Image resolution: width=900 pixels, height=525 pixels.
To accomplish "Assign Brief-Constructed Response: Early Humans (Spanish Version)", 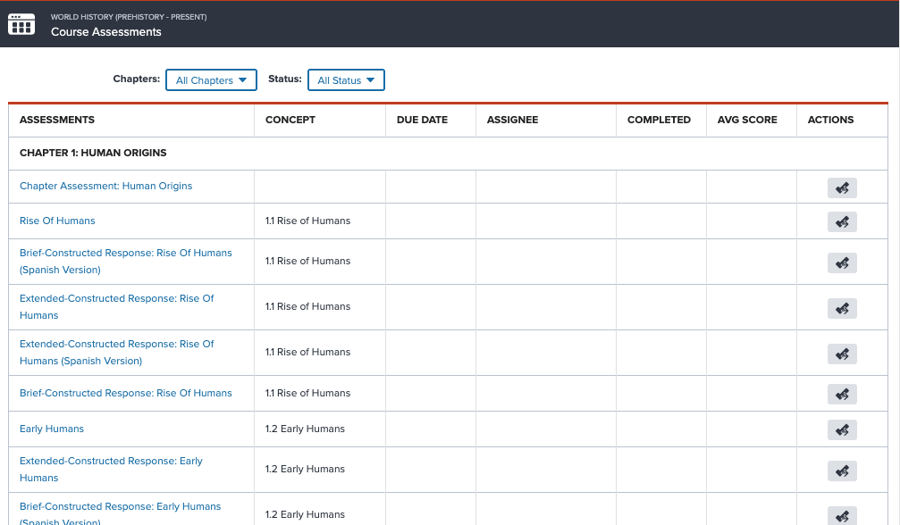I will pos(841,516).
